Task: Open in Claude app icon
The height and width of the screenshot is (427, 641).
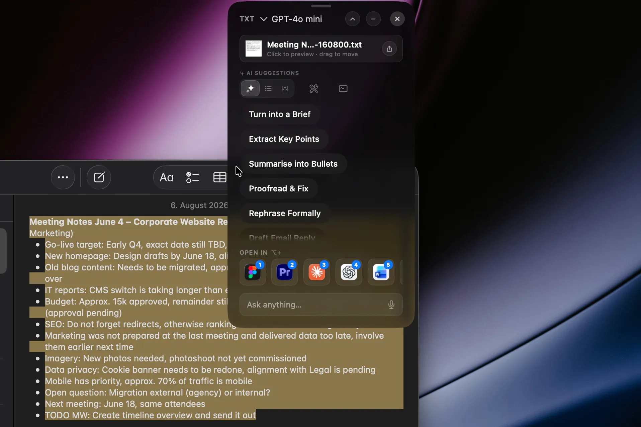Action: [317, 272]
